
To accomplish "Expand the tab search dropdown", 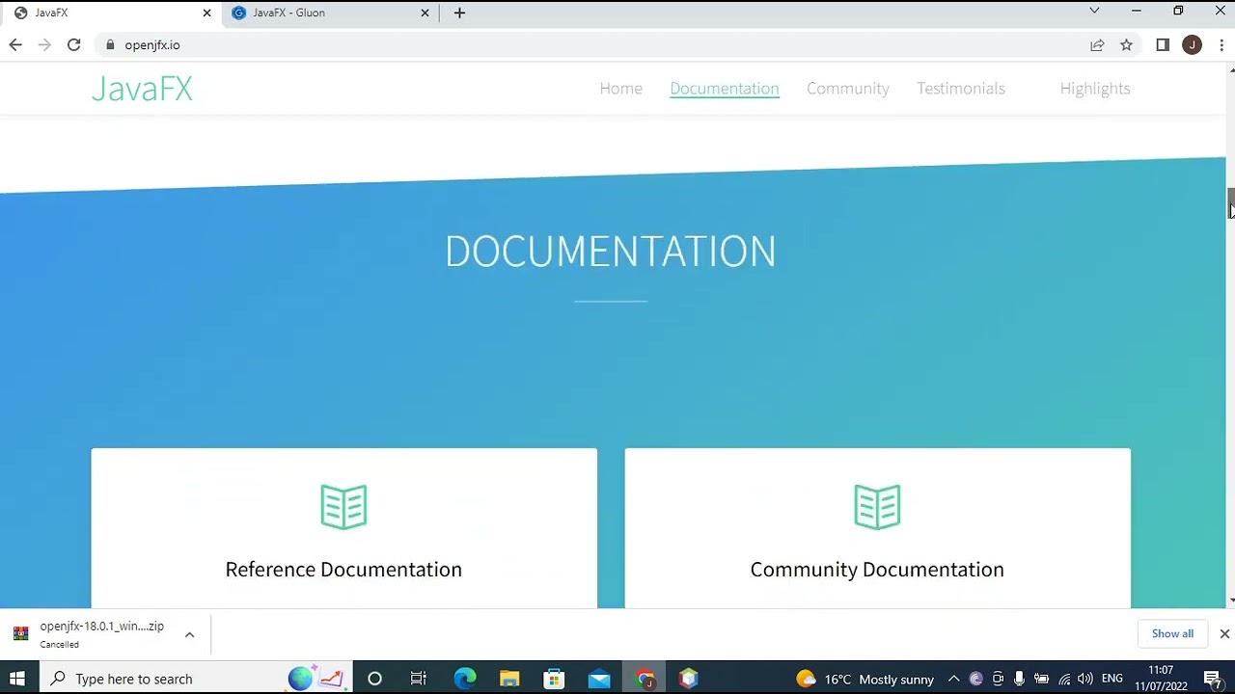I will (1094, 12).
